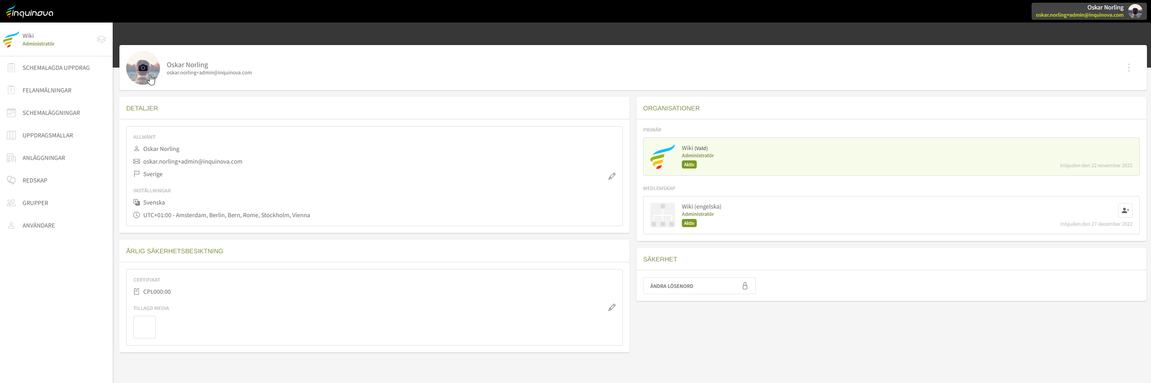Click the layers icon beside Wiki Administratör

(x=101, y=40)
